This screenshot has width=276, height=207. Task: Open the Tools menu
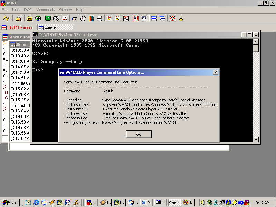(x=16, y=10)
